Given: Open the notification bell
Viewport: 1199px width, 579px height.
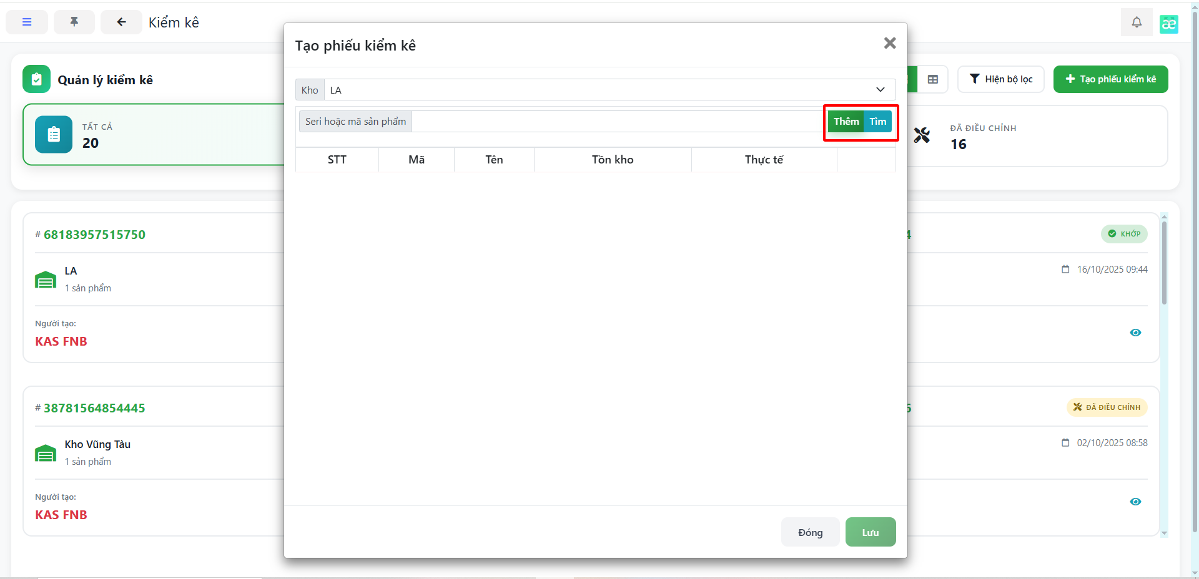Looking at the screenshot, I should pyautogui.click(x=1137, y=22).
